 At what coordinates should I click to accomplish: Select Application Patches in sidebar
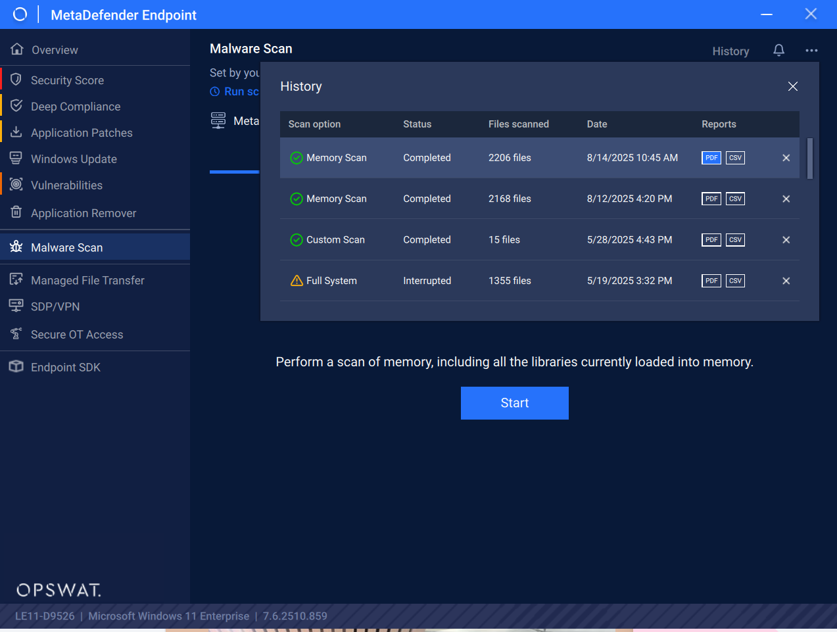pos(82,133)
